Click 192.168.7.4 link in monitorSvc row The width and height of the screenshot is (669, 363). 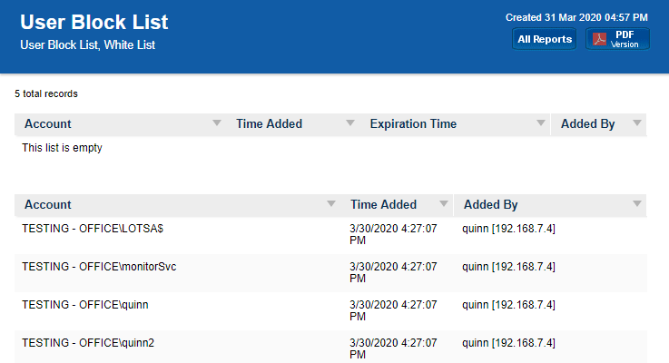[x=526, y=267]
